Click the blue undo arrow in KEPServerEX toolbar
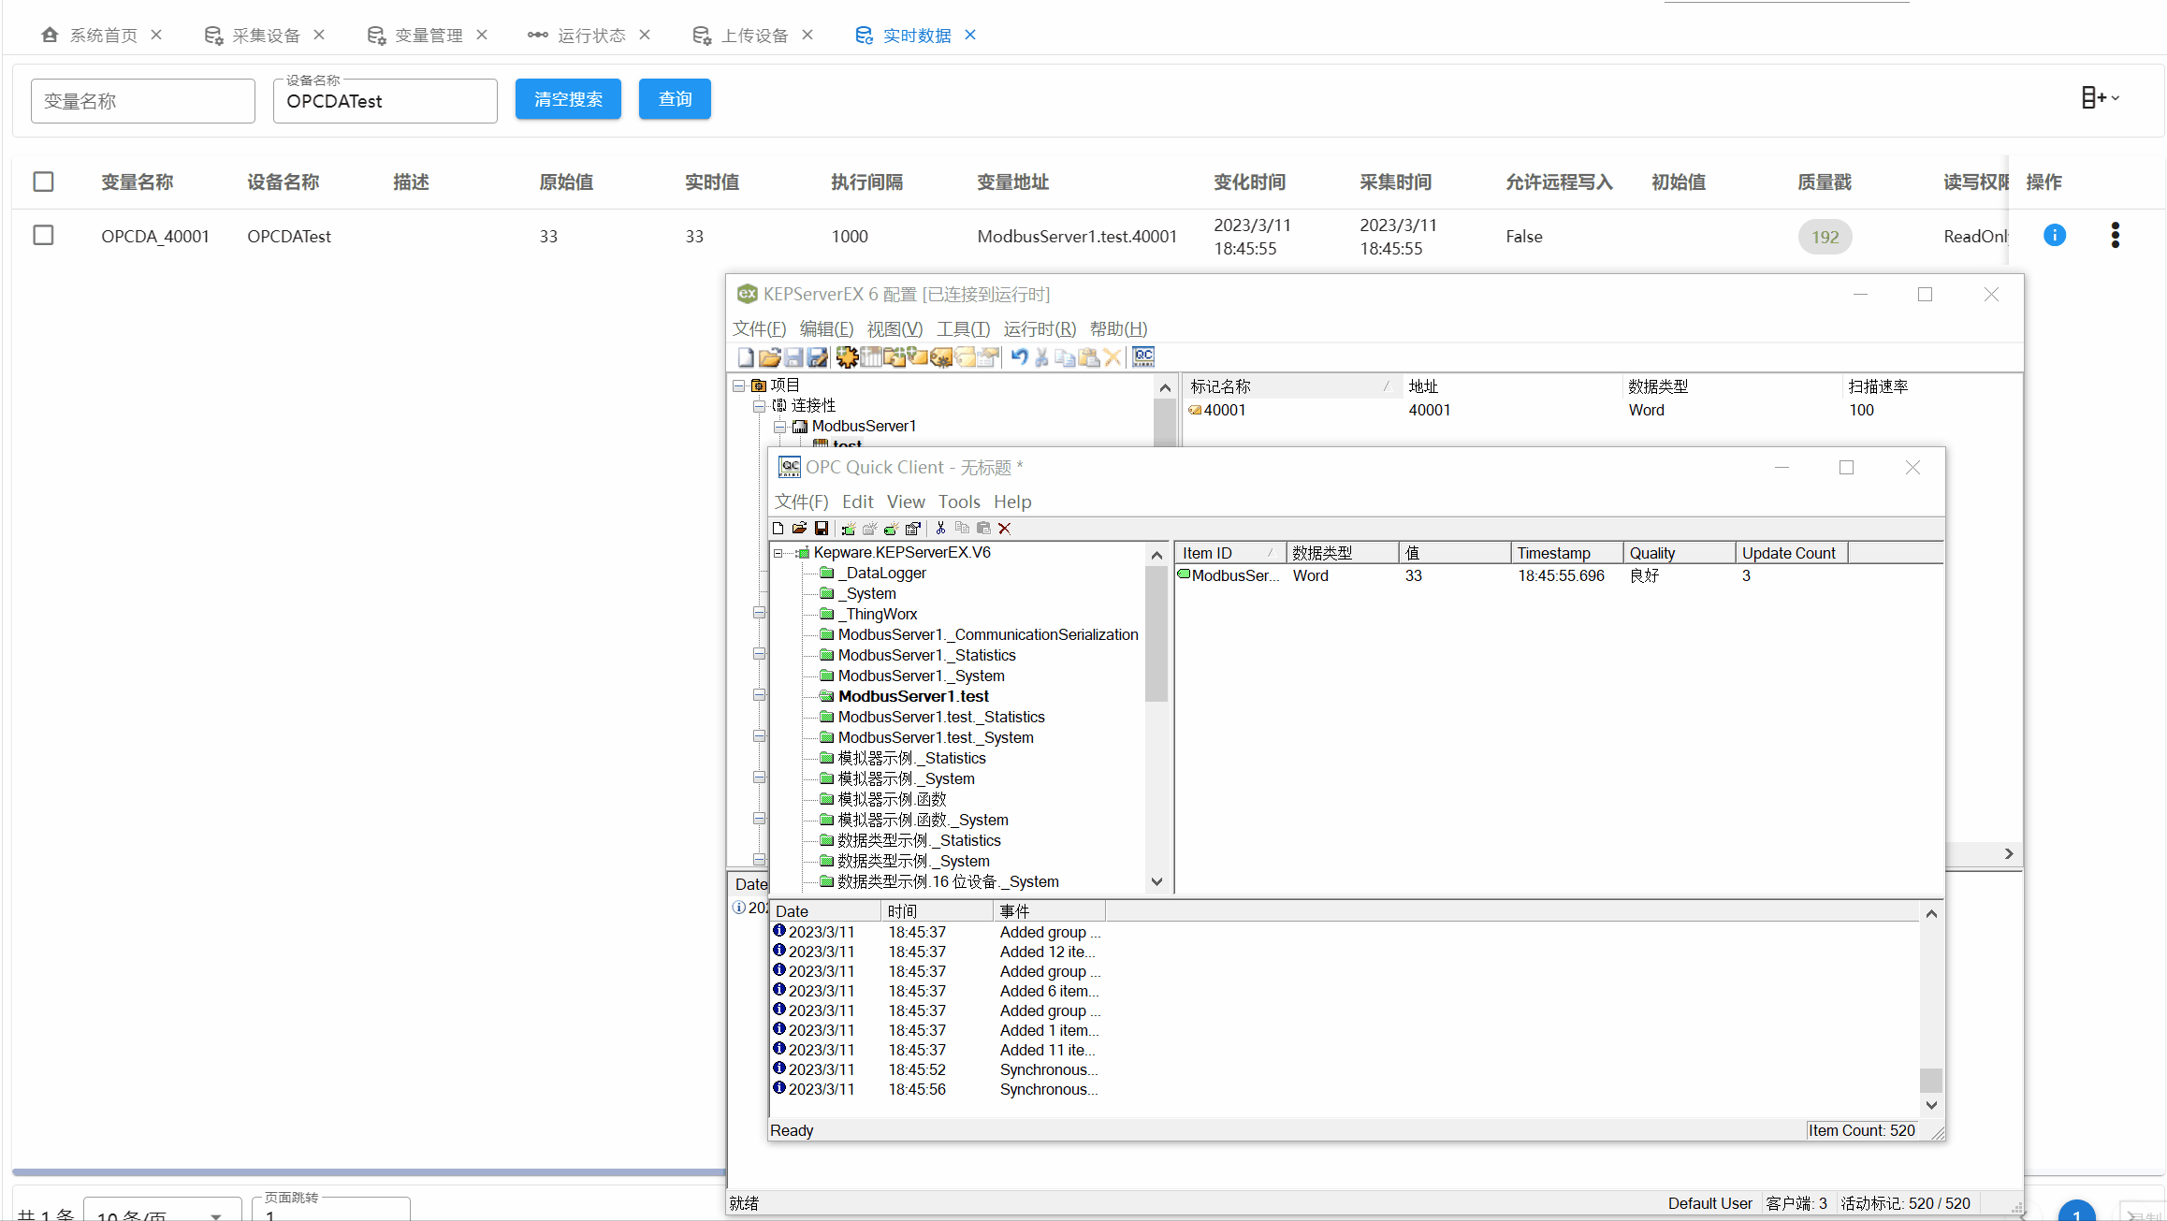 coord(1019,356)
